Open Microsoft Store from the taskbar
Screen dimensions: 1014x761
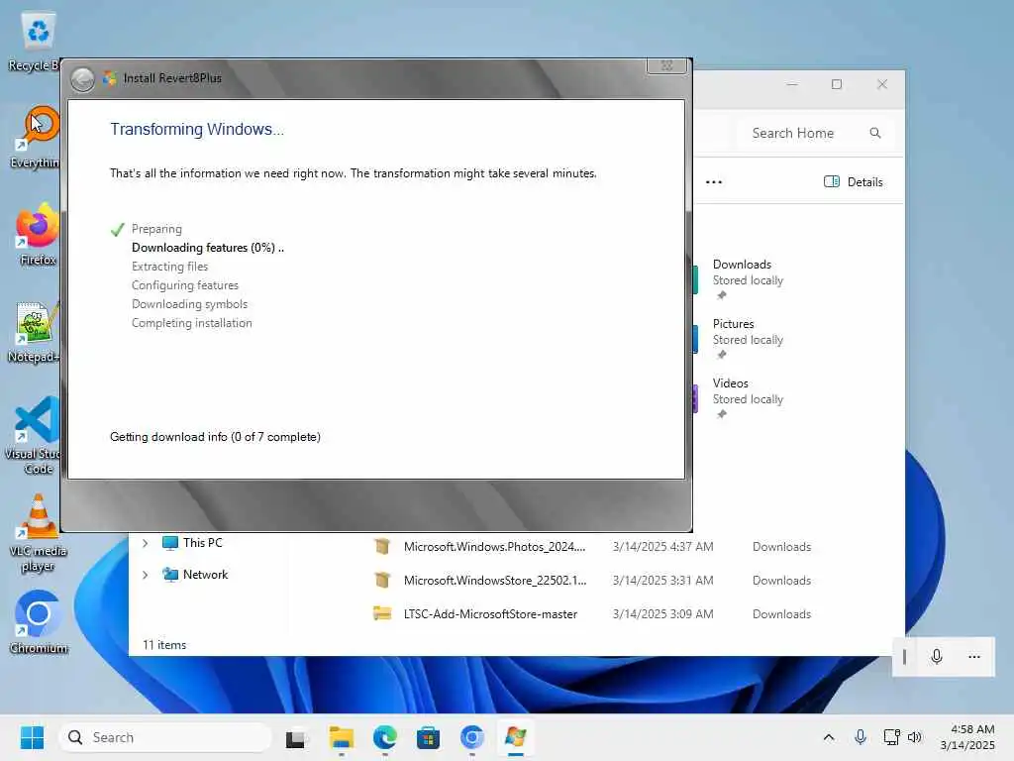pos(428,737)
